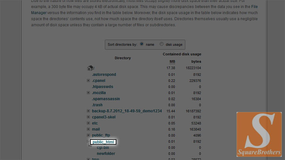Image resolution: width=285 pixels, height=160 pixels.
Task: Expand the cpanel3-skel directory
Action: click(x=88, y=117)
